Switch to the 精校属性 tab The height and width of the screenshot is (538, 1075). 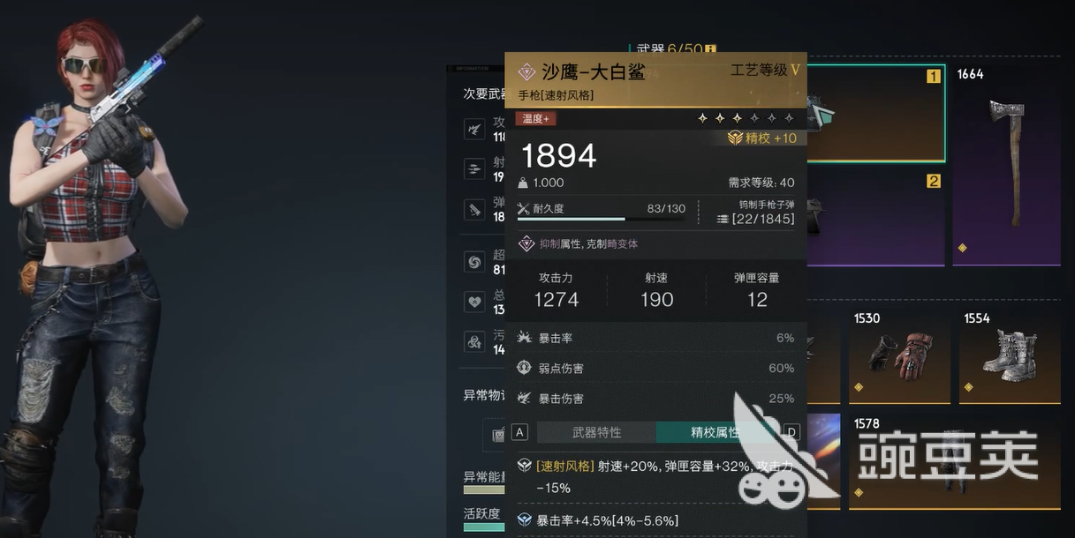tap(715, 432)
